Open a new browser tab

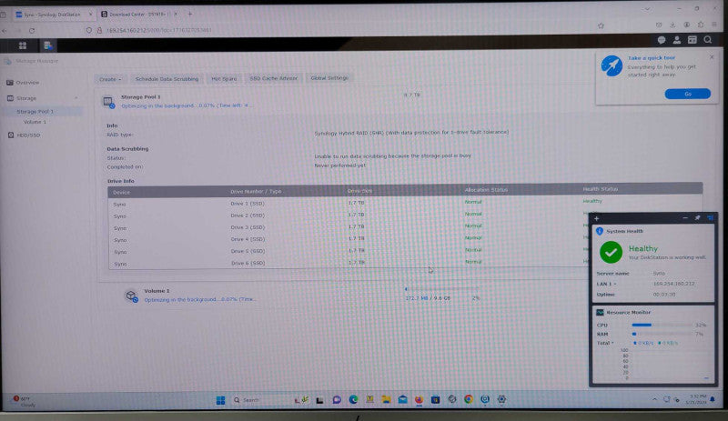coord(190,14)
